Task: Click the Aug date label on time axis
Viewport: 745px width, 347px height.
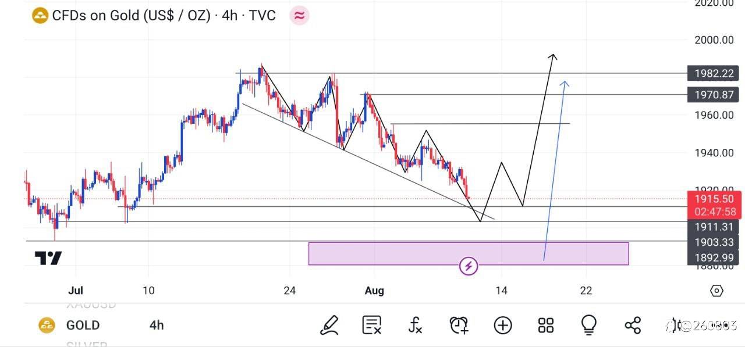Action: click(x=374, y=291)
